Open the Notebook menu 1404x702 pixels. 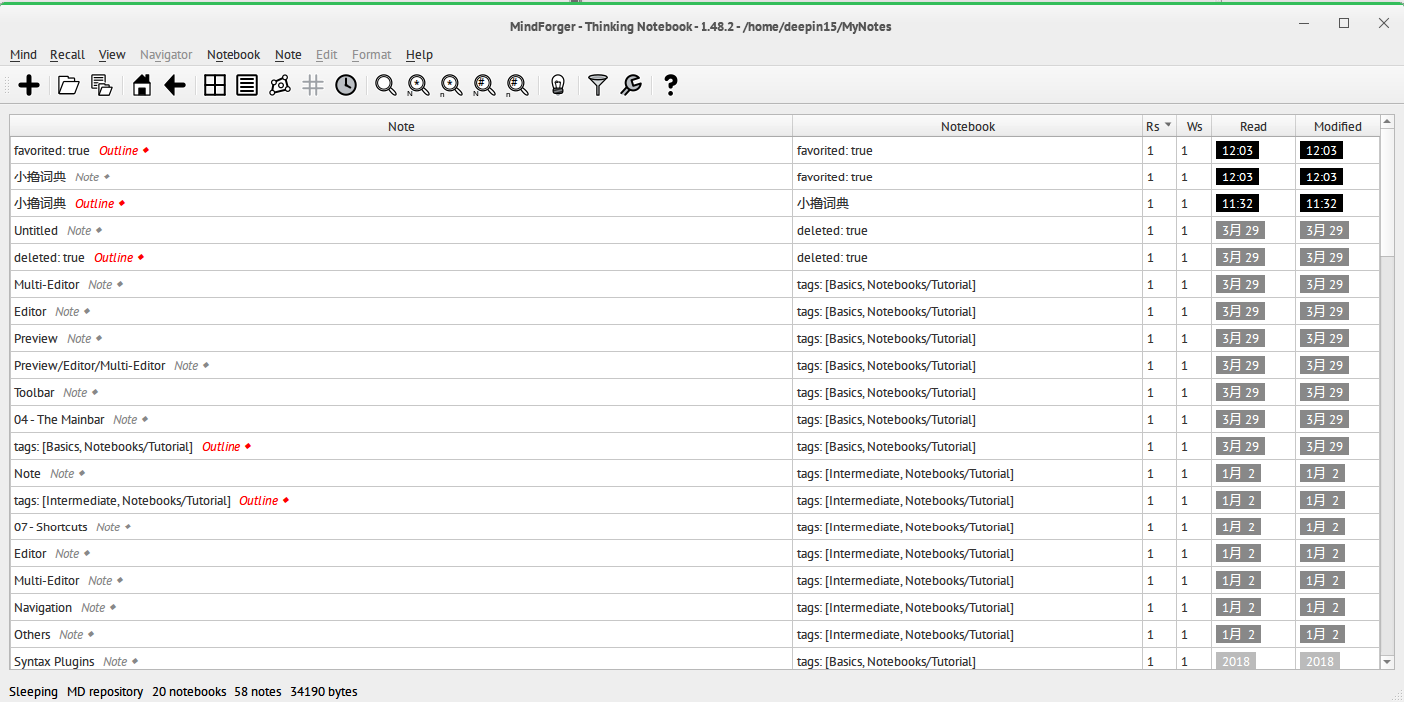click(x=234, y=55)
